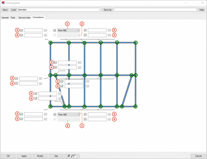Expand the standard settings dropdown list
Image resolution: width=207 pixels, height=159 pixels.
(x=100, y=10)
